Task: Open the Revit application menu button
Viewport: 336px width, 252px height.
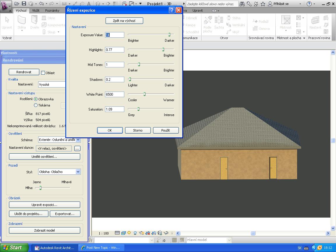Action: (x=6, y=6)
